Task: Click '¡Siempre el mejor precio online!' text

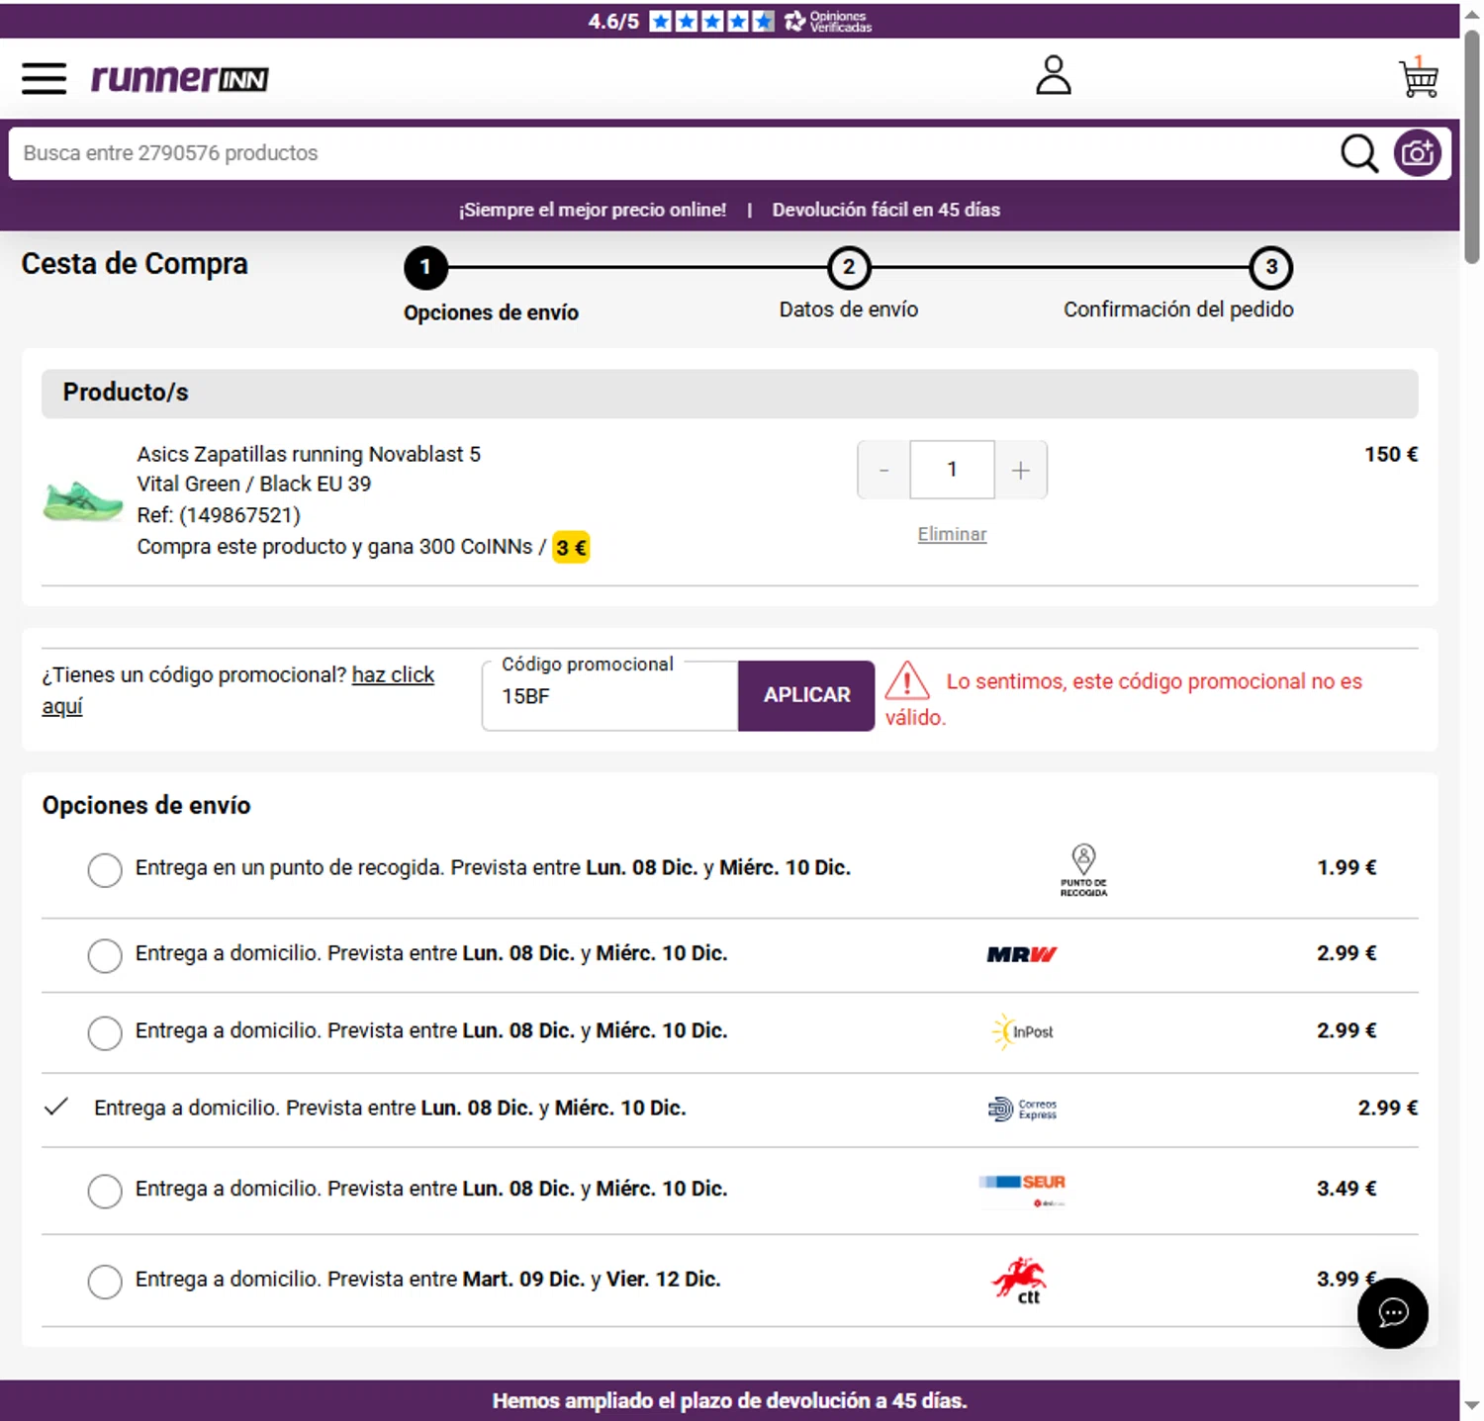Action: click(x=592, y=210)
